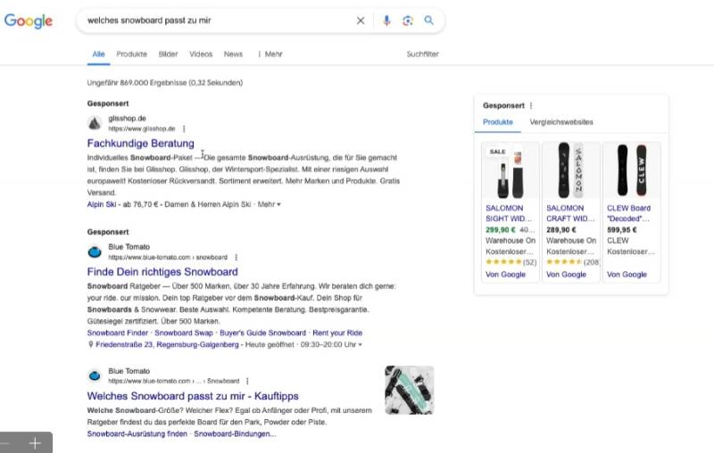Click the glisshop.de site name
Viewport: 714px width, 453px height.
(127, 119)
